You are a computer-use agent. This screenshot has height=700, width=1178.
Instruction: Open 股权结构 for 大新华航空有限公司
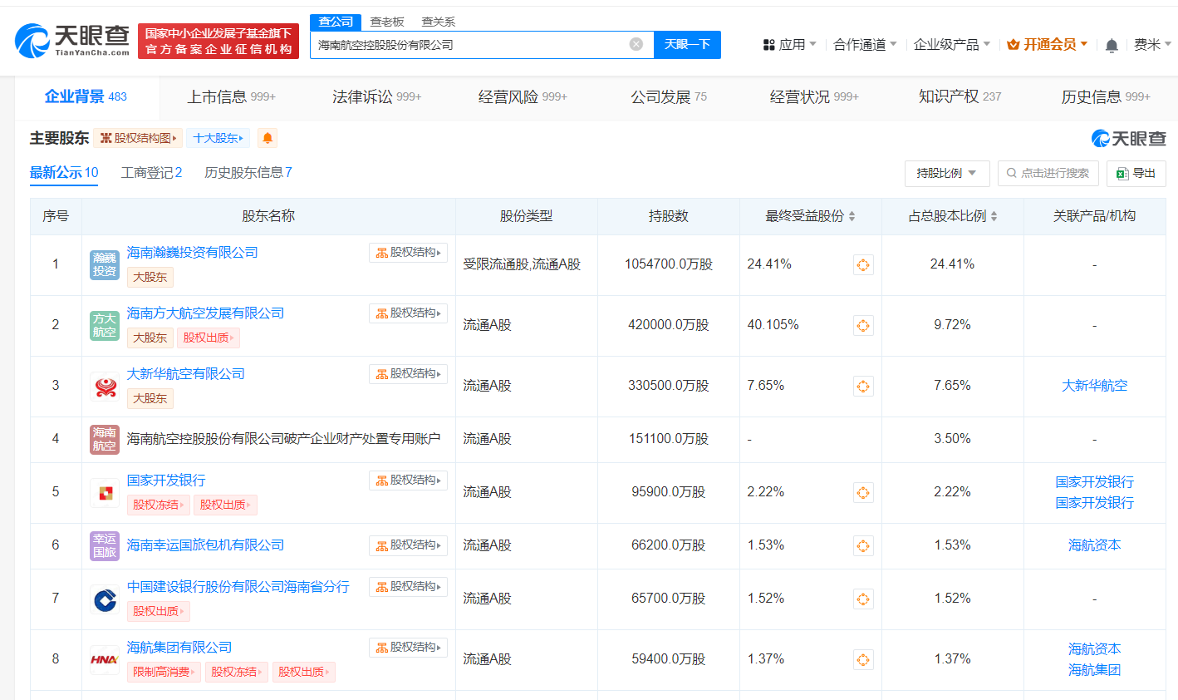(408, 373)
